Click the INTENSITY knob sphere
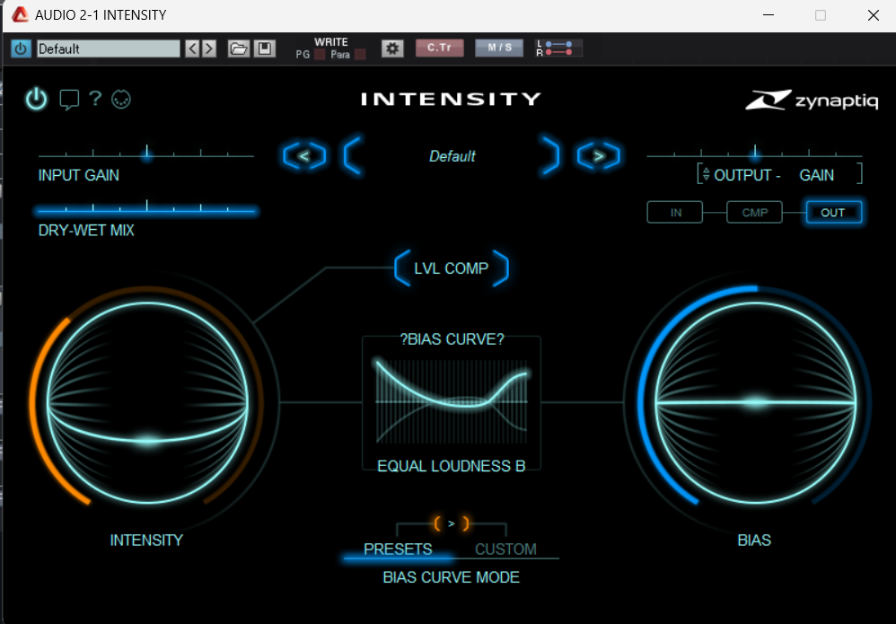This screenshot has height=624, width=896. pos(147,403)
